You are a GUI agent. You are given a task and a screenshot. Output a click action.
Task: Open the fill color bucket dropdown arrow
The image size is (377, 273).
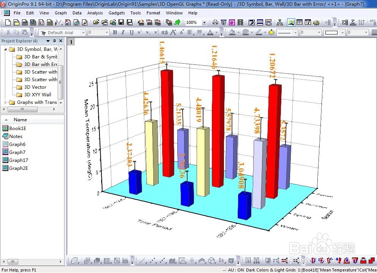click(238, 32)
